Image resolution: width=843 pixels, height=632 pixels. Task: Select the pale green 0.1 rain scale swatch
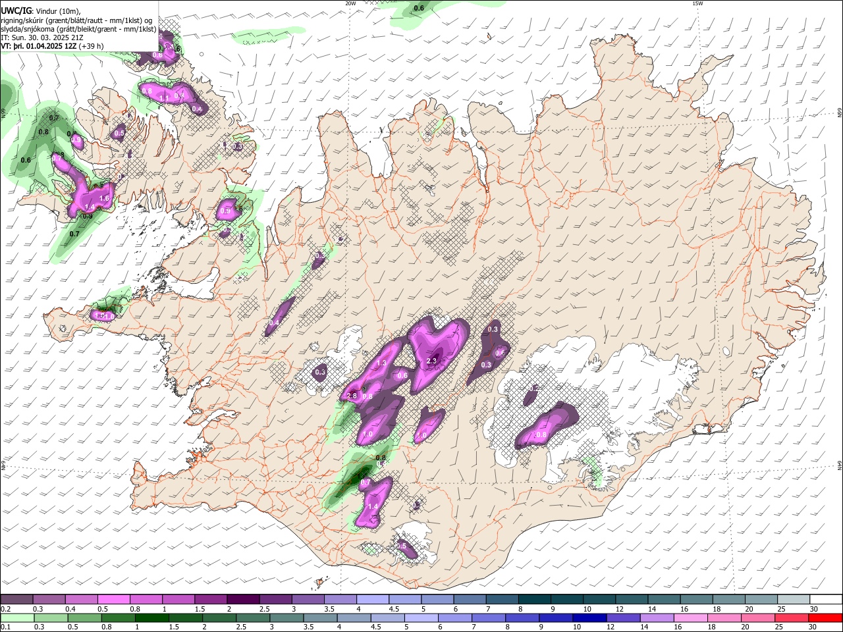[x=17, y=618]
